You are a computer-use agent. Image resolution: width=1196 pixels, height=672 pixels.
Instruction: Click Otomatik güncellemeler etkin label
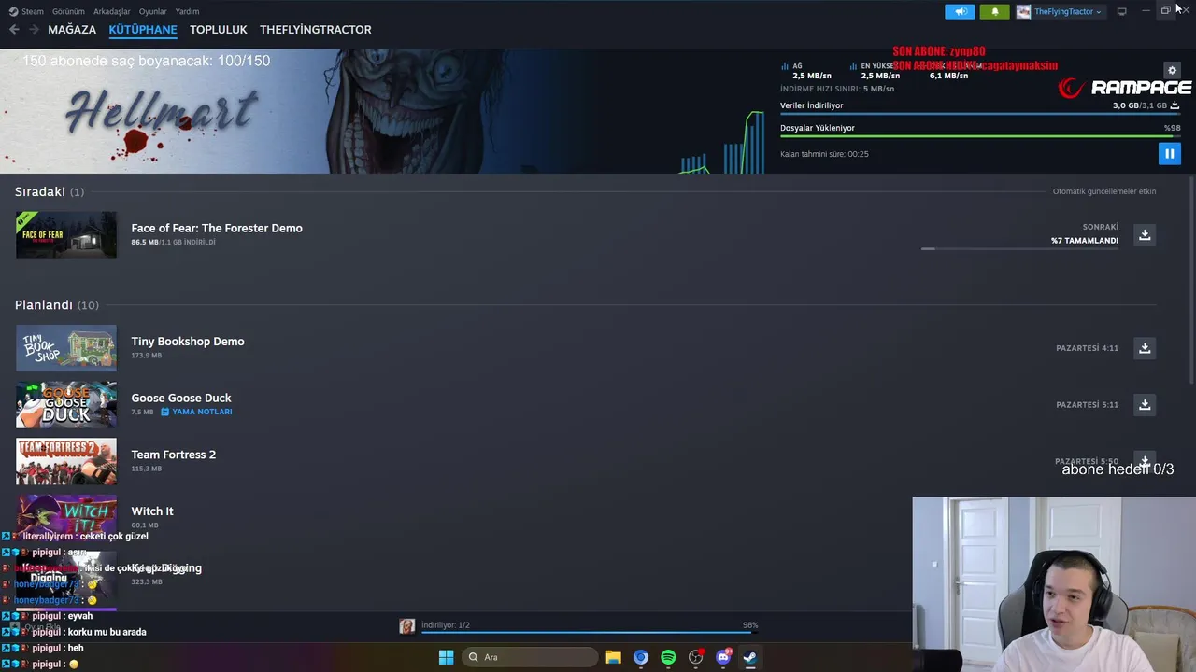point(1104,191)
